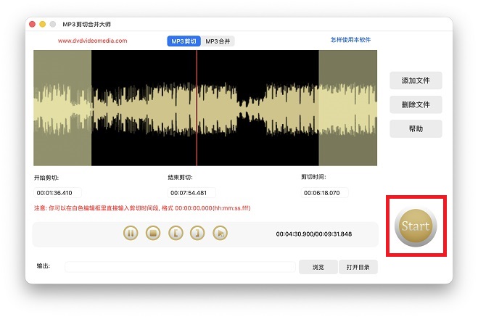Viewport: 478px width, 317px height.
Task: Switch to the MP3合并 tab
Action: tap(218, 41)
